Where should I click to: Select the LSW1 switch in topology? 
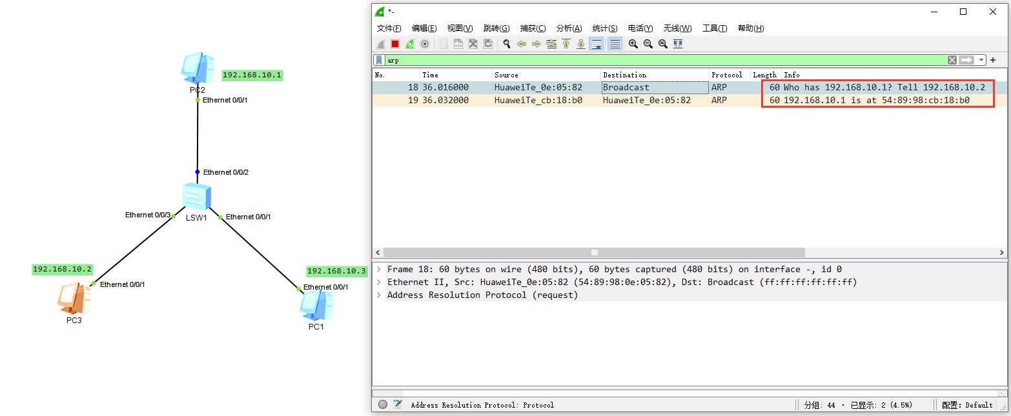196,196
